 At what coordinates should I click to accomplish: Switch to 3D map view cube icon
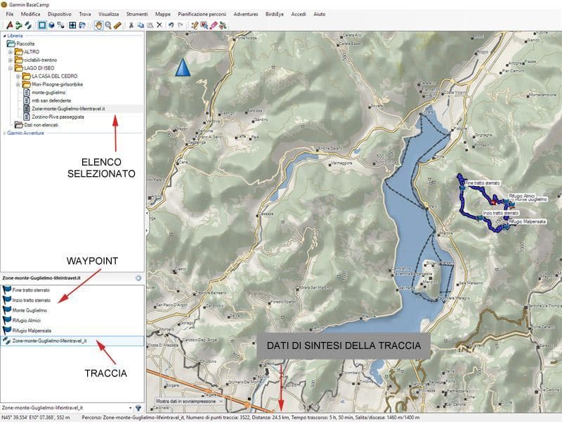[51, 25]
